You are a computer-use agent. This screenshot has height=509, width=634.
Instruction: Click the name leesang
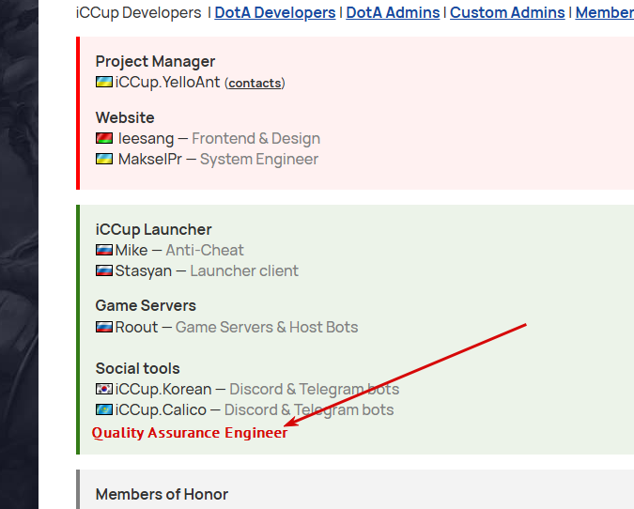(146, 139)
